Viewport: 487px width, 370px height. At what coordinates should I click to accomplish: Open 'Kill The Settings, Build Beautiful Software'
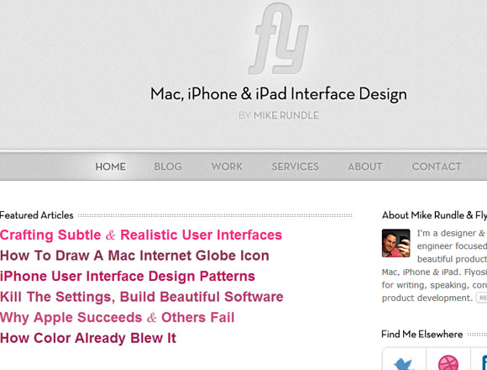pyautogui.click(x=142, y=297)
